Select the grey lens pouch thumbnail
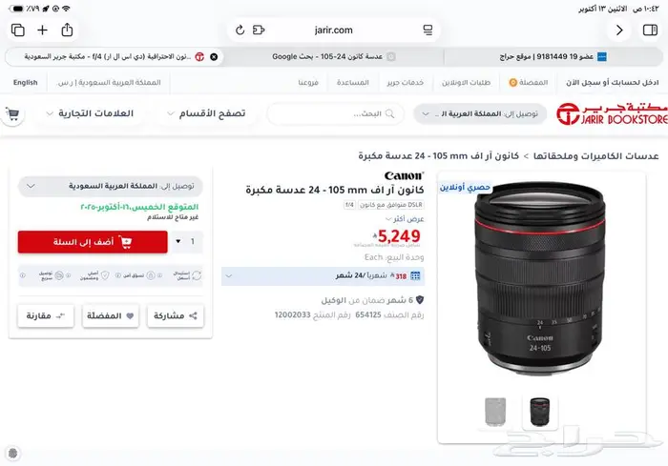668x466 pixels. [495, 412]
